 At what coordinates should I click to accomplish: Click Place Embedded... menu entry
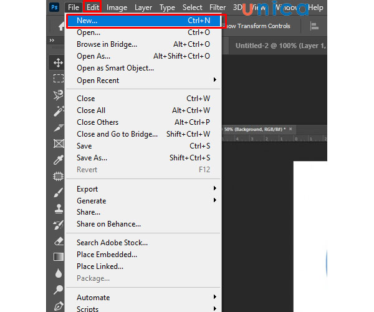tap(107, 255)
